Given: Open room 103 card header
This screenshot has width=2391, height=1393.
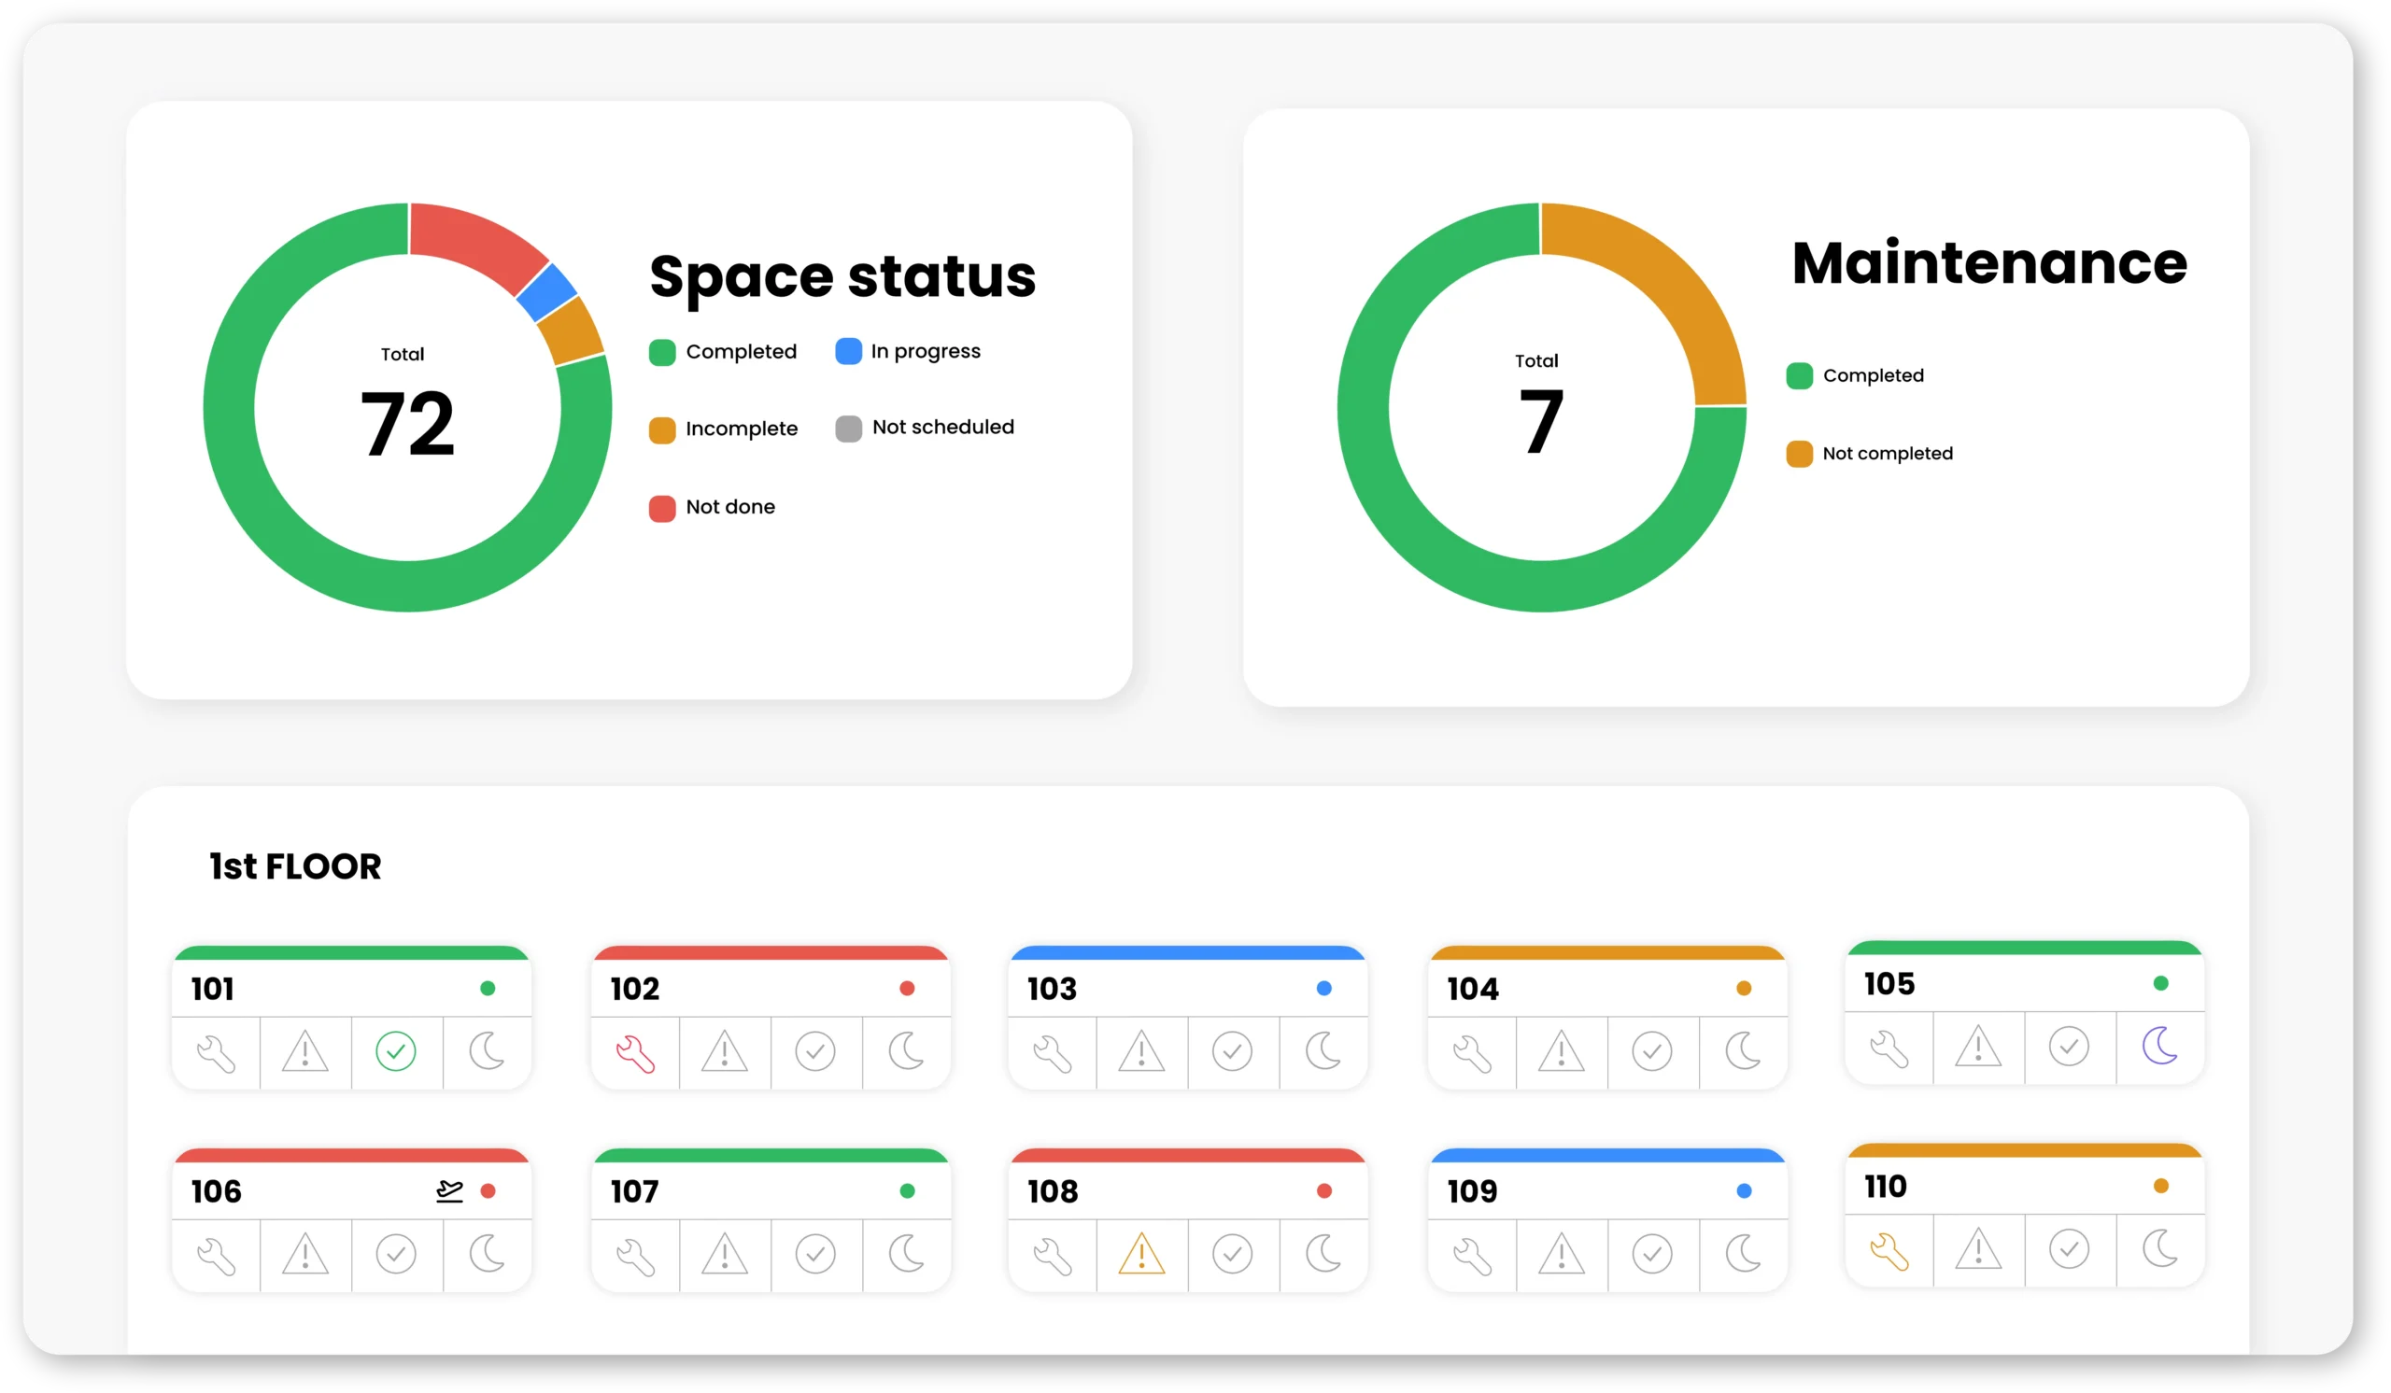Looking at the screenshot, I should pyautogui.click(x=1188, y=982).
